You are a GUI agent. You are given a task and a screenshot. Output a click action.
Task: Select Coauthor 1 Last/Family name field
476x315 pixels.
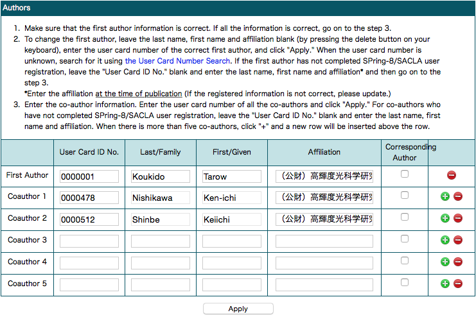(160, 198)
